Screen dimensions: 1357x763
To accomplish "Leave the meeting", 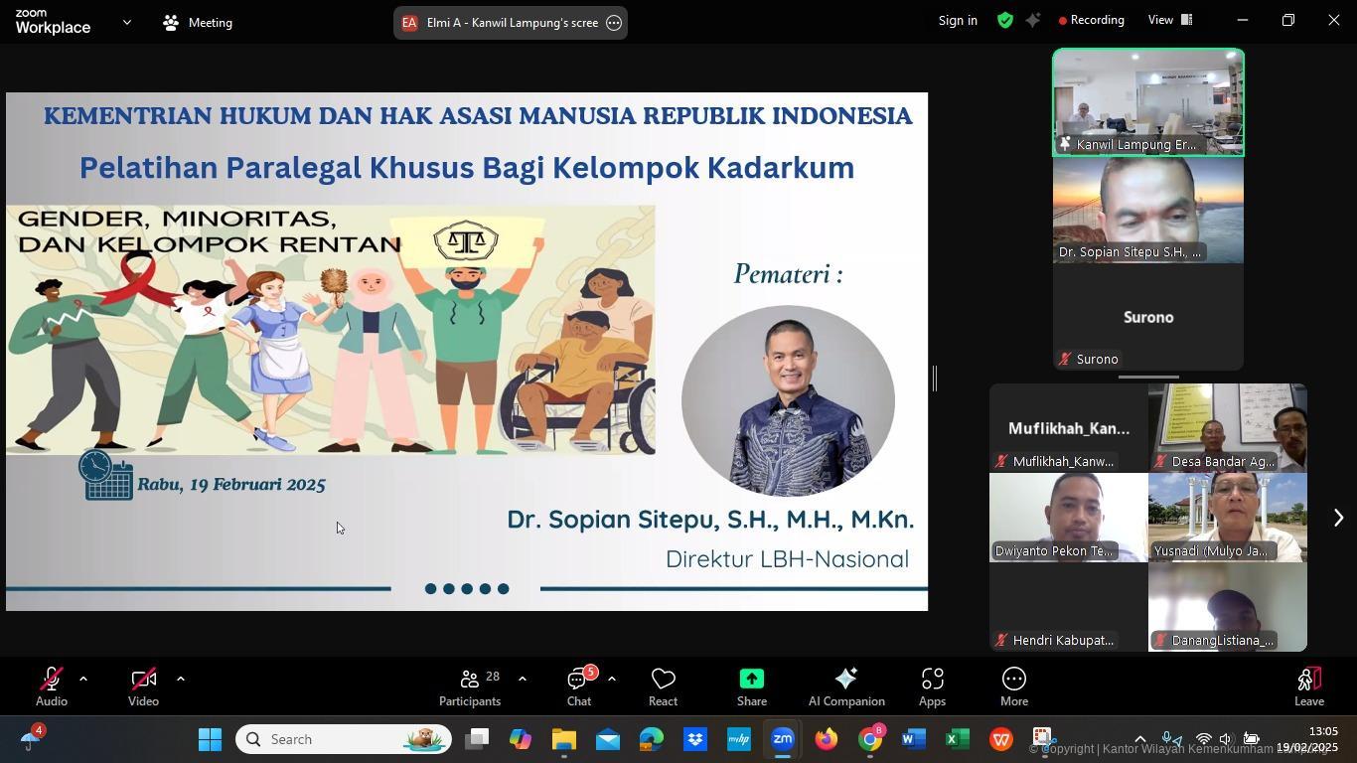I will pos(1308,687).
